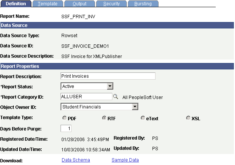Click the Report Category ID lookup magnifier icon
Viewport: 235px width, 165px height.
coord(115,96)
